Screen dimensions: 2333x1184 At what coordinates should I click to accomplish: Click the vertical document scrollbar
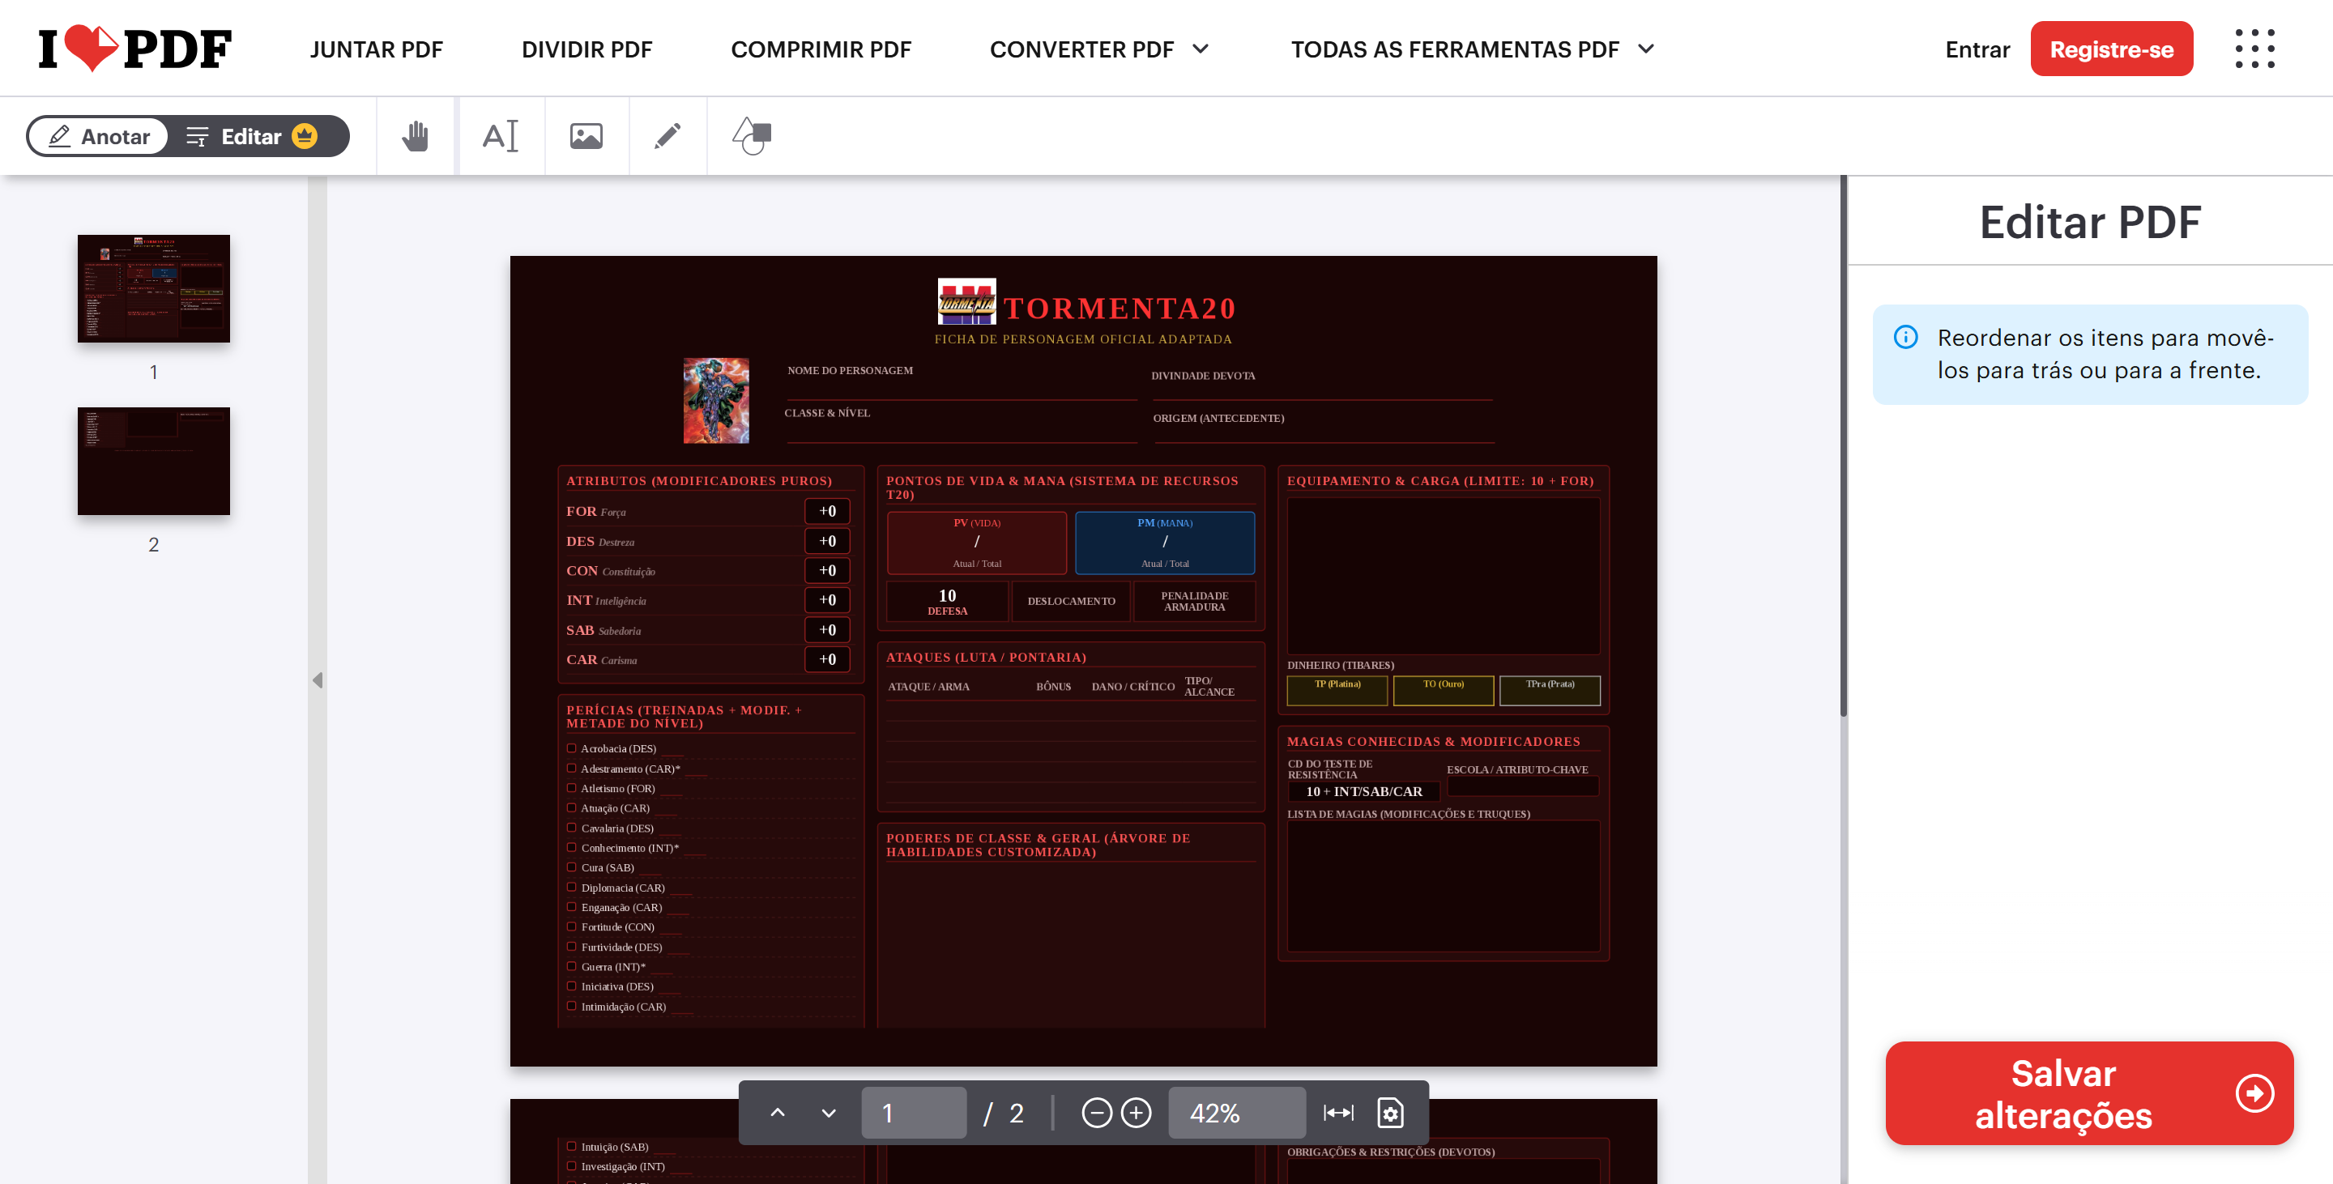coord(1842,445)
